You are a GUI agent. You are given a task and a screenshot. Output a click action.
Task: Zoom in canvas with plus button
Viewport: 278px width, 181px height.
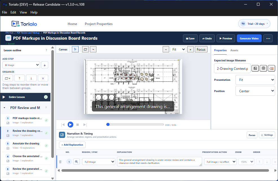tap(190, 50)
